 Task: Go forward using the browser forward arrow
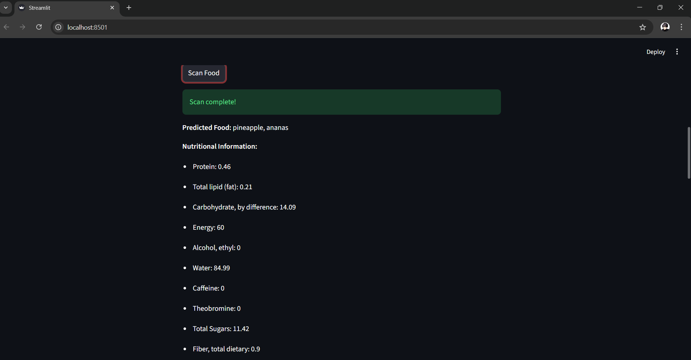pos(22,27)
